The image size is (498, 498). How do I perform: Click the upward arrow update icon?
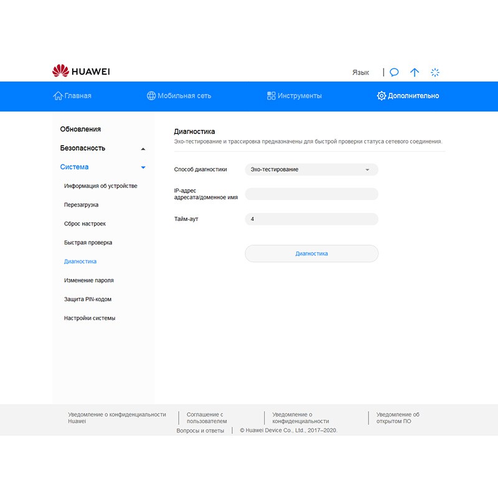pos(415,72)
